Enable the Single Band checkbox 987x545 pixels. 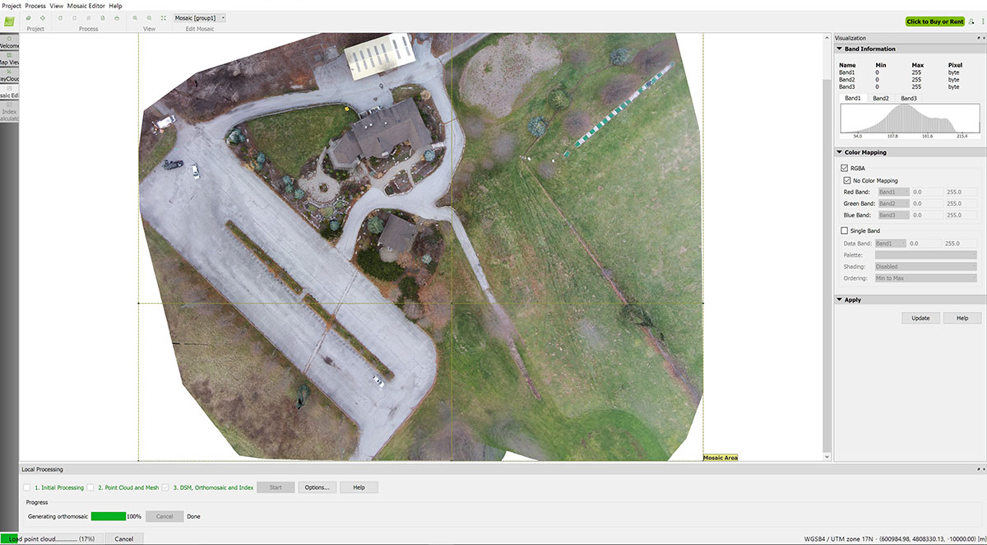845,231
